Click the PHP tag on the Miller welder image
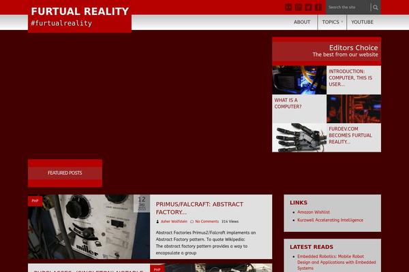The width and height of the screenshot is (409, 272). coord(35,201)
